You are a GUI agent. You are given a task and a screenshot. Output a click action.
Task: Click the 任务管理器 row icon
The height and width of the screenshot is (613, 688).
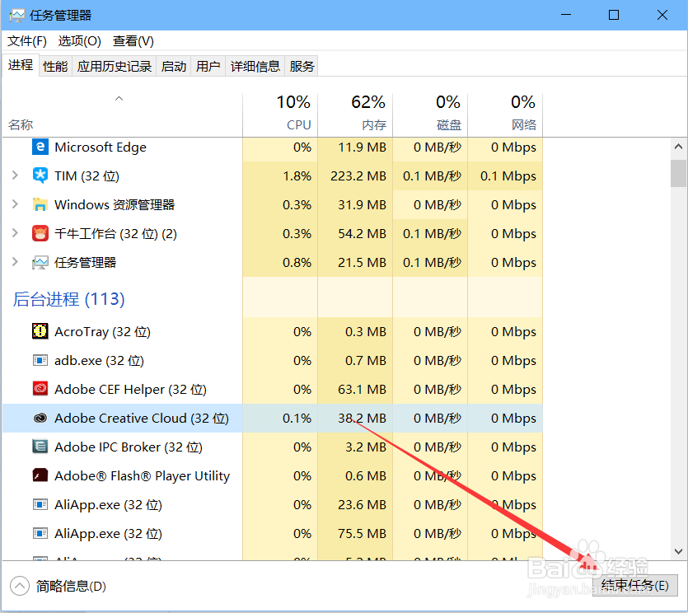point(40,262)
